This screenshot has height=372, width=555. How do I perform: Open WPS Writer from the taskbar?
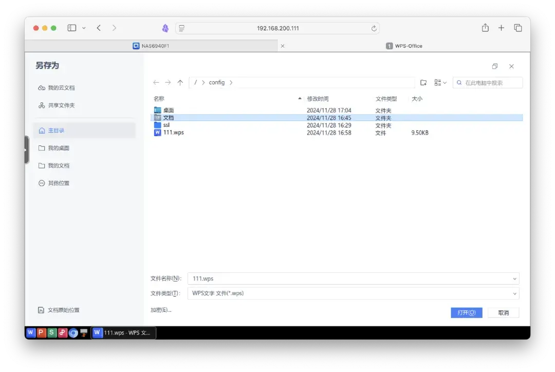click(30, 332)
